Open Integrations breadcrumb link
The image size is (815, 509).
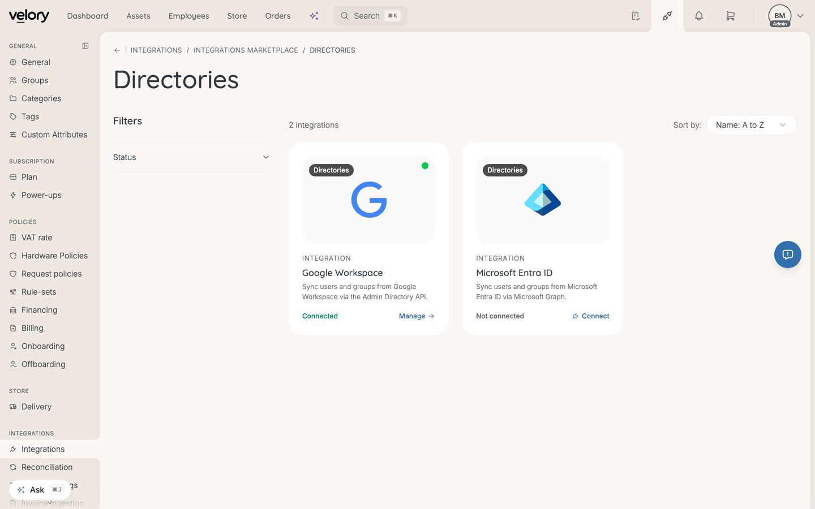coord(156,50)
